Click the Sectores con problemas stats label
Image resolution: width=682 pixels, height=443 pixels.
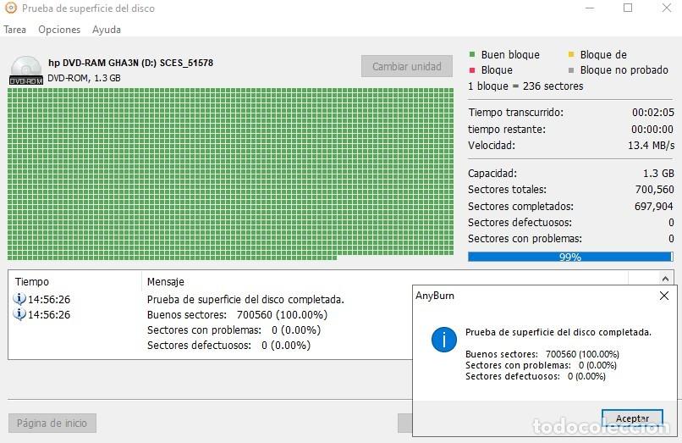pos(525,238)
